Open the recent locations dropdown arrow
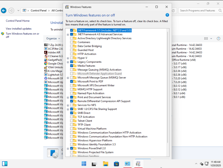Viewport: 223px width, 168px height. click(18, 11)
